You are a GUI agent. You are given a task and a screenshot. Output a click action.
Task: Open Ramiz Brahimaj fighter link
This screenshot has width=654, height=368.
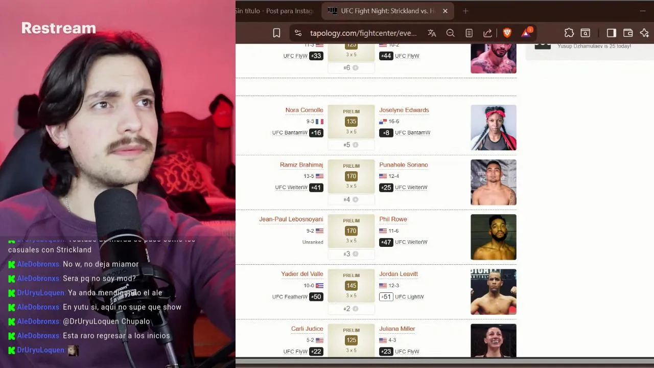[301, 165]
